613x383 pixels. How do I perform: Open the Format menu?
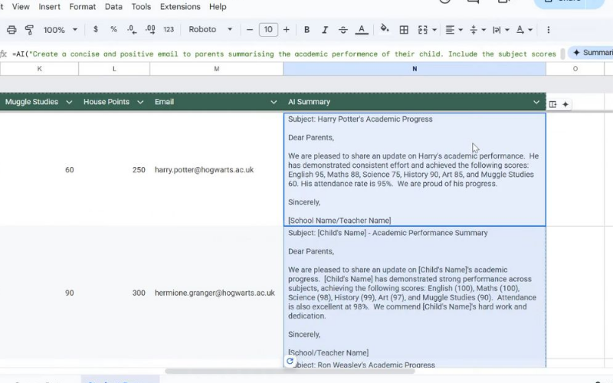click(83, 7)
